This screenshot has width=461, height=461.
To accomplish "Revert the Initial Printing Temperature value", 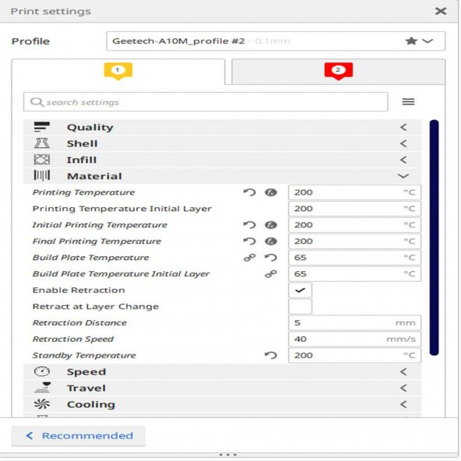I will click(x=250, y=225).
